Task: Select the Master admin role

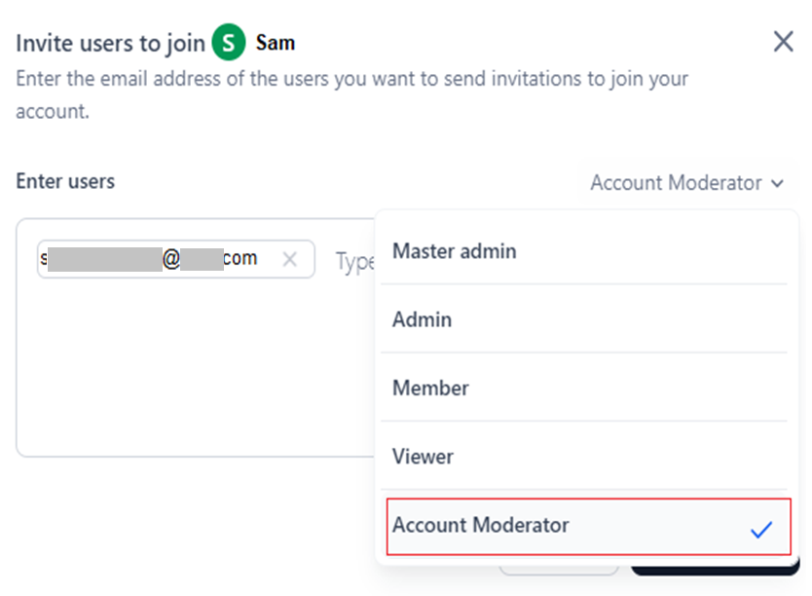Action: point(455,251)
